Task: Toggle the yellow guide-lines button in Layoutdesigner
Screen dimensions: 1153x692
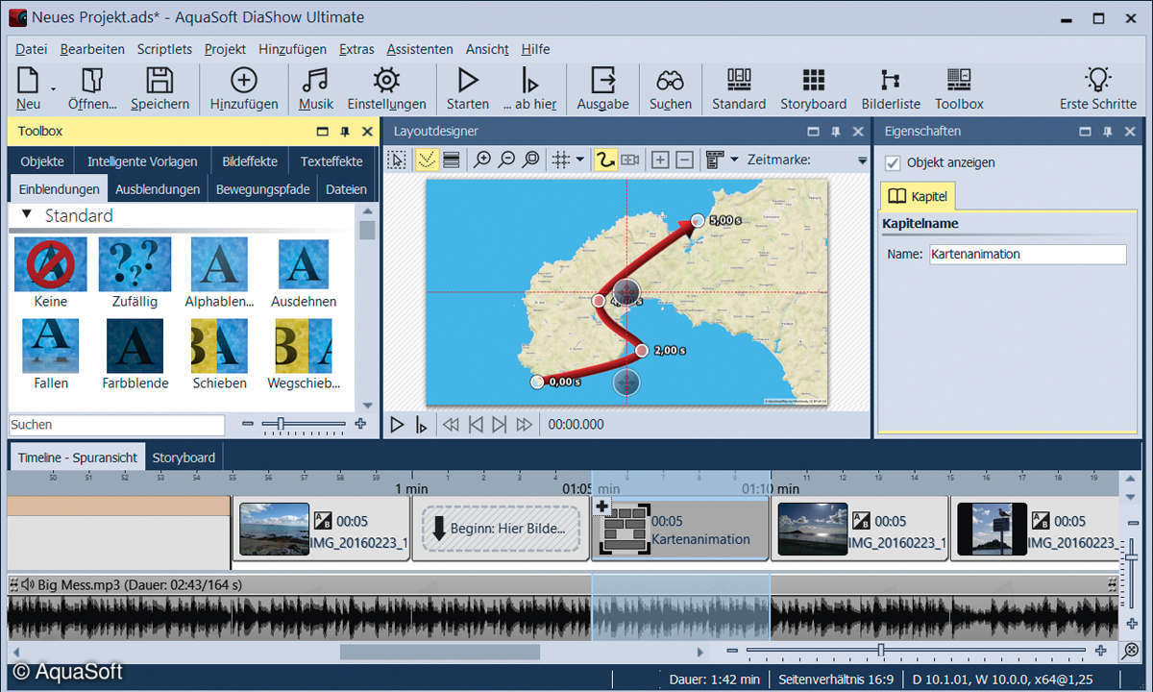Action: [428, 160]
